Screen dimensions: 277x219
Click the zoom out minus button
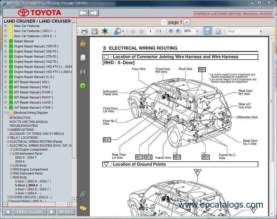[x=171, y=31]
